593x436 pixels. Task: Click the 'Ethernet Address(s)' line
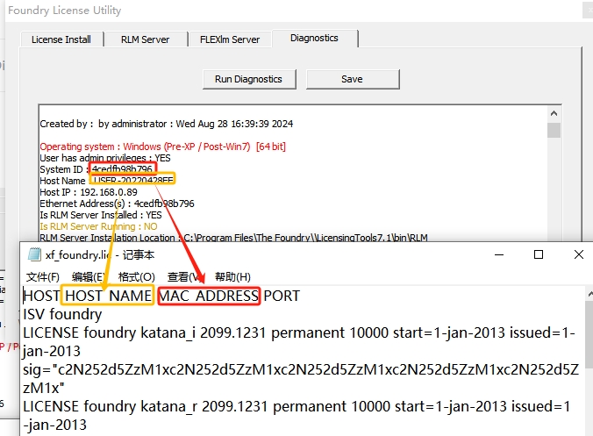[117, 204]
